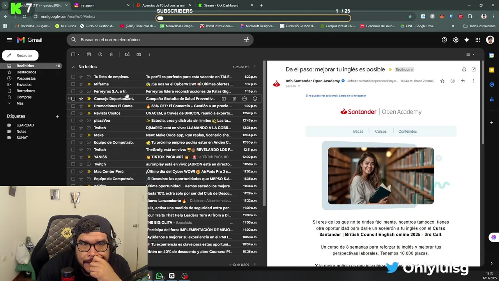Click Move to folder icon in toolbar
The width and height of the screenshot is (499, 281).
(x=138, y=54)
